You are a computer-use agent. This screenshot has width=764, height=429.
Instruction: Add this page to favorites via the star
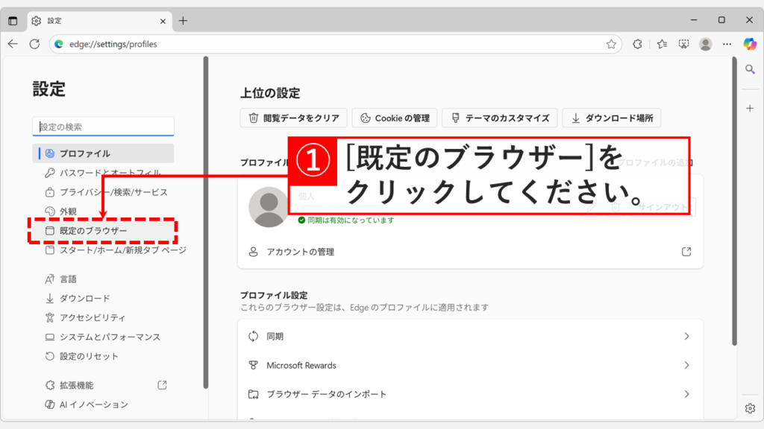coord(612,44)
